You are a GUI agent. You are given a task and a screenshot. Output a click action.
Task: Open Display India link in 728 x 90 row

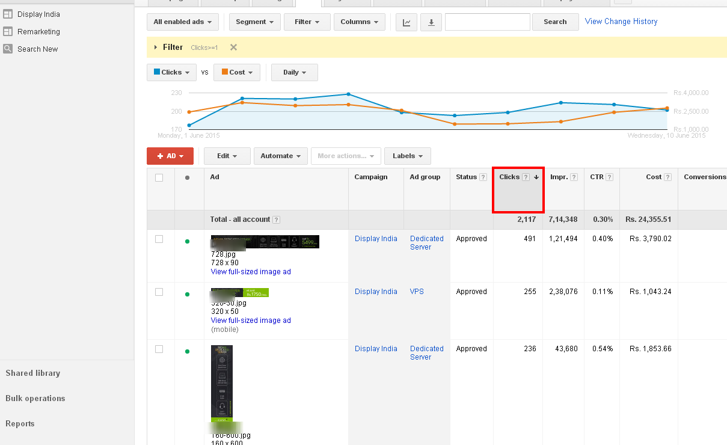coord(376,239)
